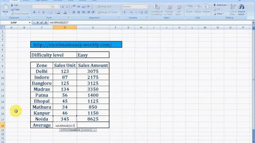Toggle Underline formatting
The height and width of the screenshot is (143, 255).
43,12
